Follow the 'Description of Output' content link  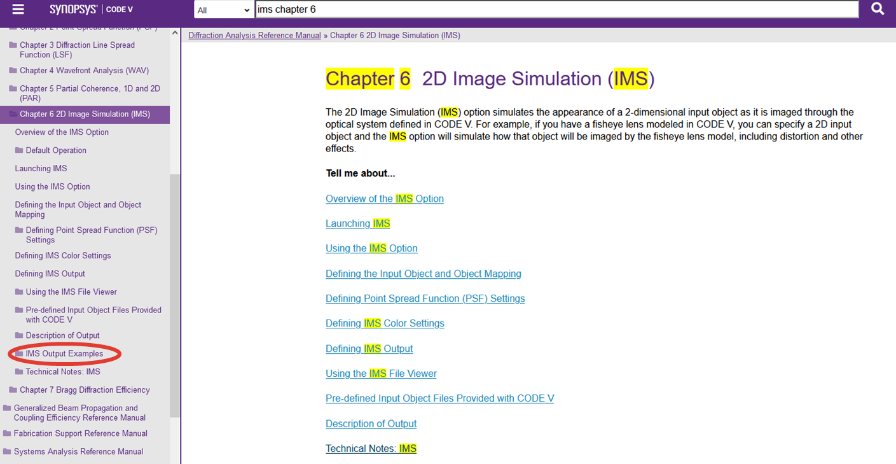tap(371, 424)
